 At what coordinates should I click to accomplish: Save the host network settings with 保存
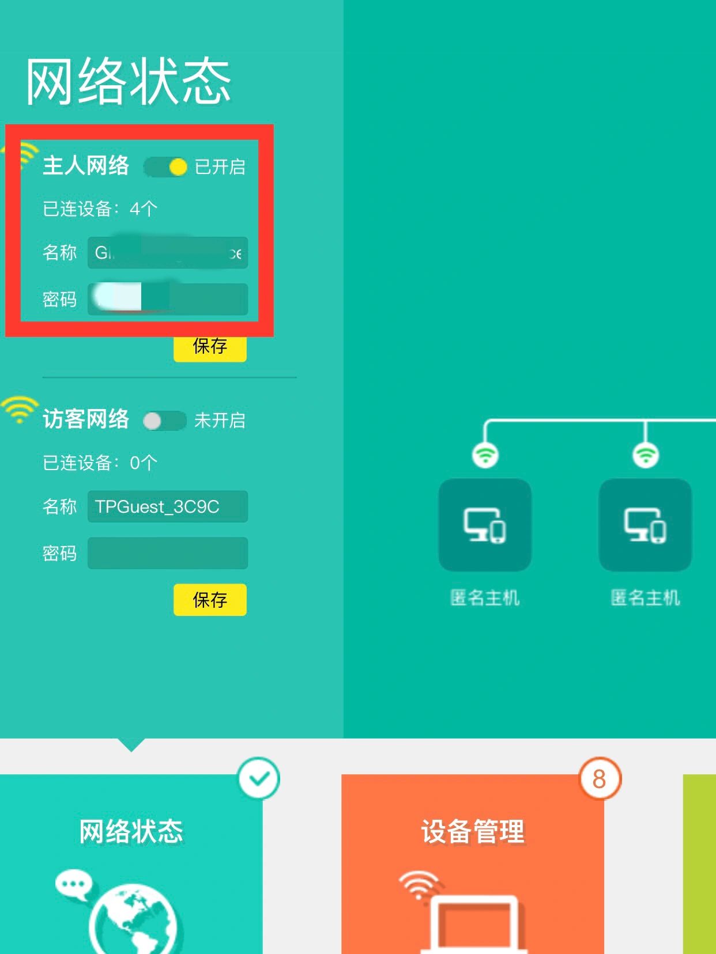[x=210, y=347]
